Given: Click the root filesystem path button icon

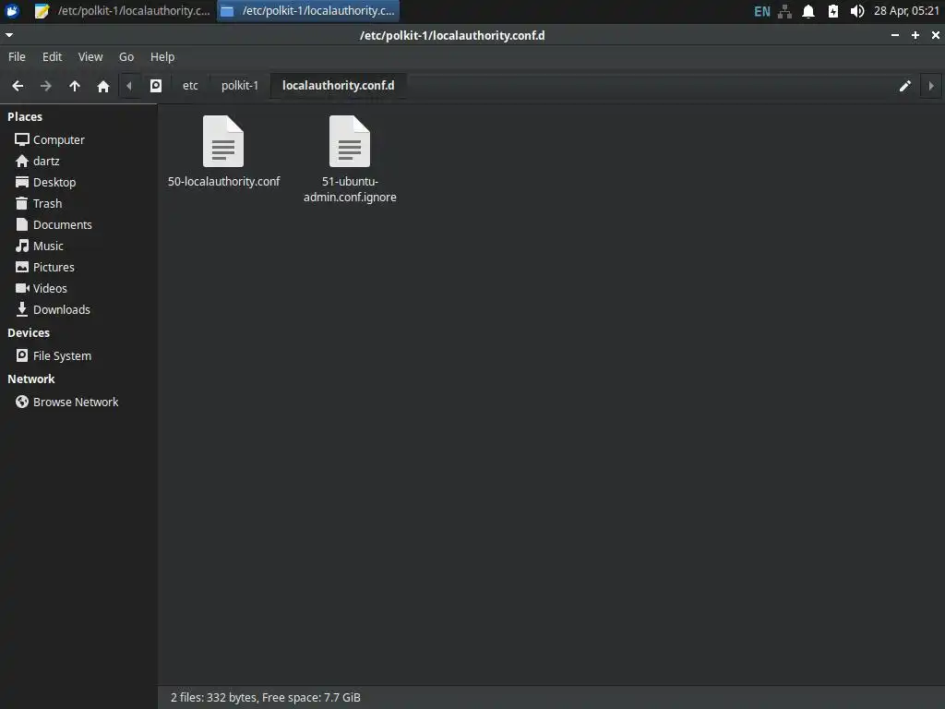Looking at the screenshot, I should [155, 86].
